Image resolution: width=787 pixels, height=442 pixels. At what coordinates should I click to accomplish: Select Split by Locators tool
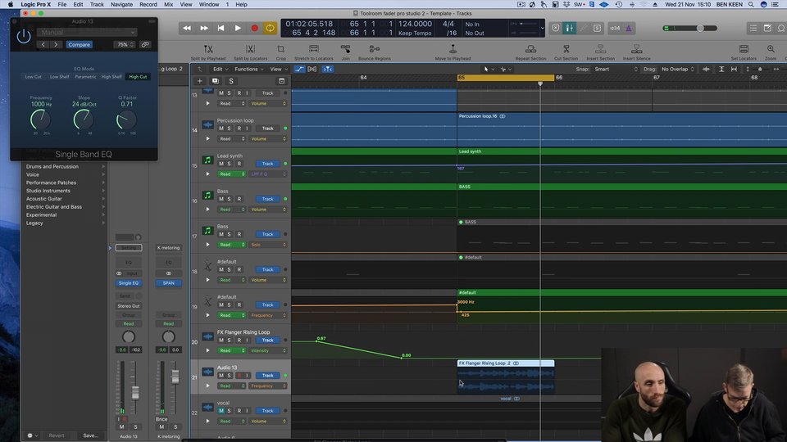tap(250, 52)
